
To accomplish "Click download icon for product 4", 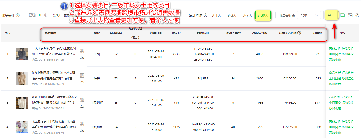I will point(82,130).
